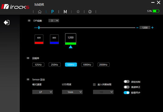Set polling rate to 2000Hz
Screen dimensions: 163x112
point(103,65)
